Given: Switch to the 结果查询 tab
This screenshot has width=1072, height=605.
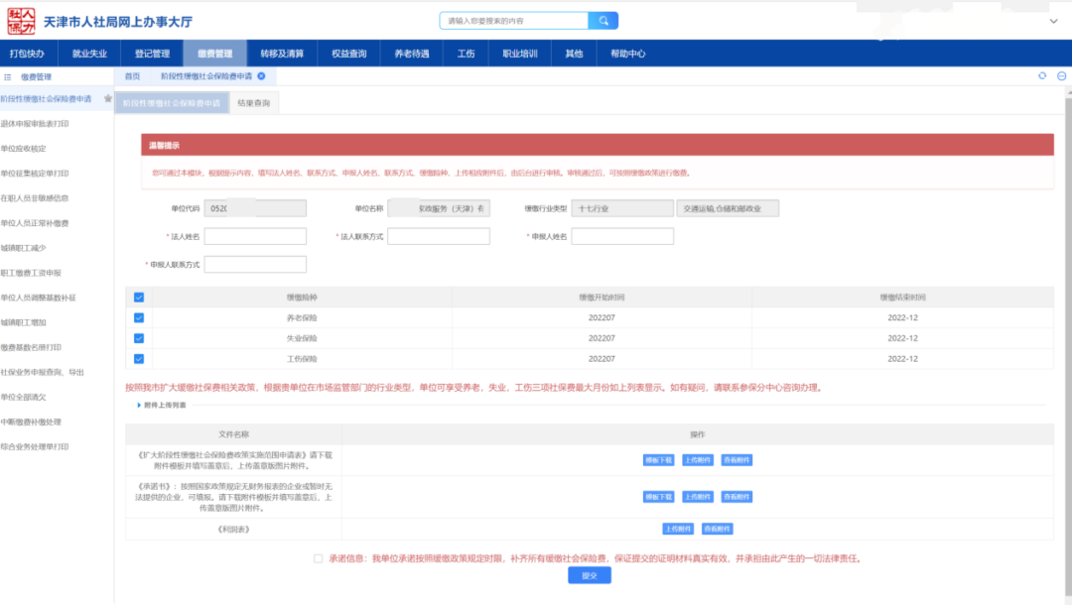Looking at the screenshot, I should pos(253,103).
